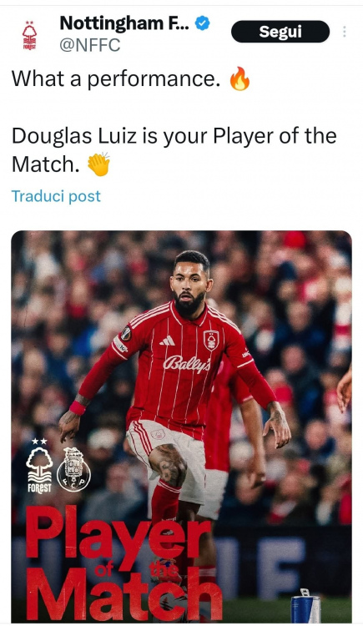Click the Europa League sleeve badge

(x=126, y=334)
